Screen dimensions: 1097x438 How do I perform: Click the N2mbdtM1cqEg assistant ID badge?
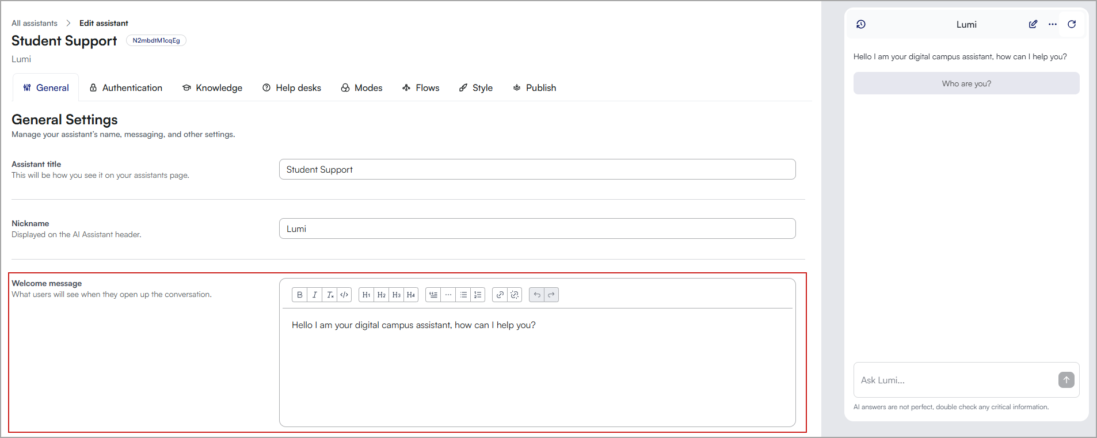pos(156,40)
